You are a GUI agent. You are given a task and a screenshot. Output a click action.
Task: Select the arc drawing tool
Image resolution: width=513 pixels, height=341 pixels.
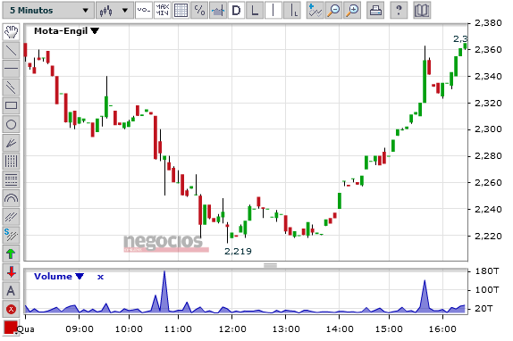pyautogui.click(x=11, y=198)
